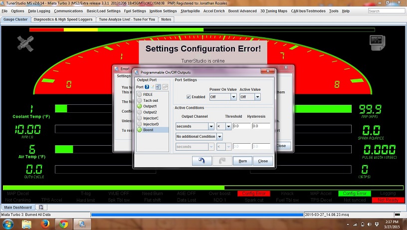Click the small dashboard icon beside Main Dashboard tab
The width and height of the screenshot is (407, 230).
[41, 207]
